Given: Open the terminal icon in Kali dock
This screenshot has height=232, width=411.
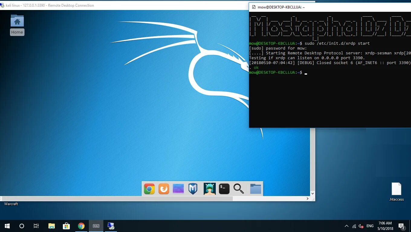Looking at the screenshot, I should (224, 189).
